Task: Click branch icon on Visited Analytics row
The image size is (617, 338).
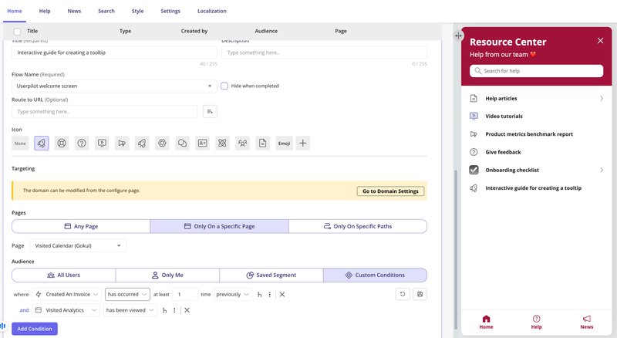Action: click(x=164, y=310)
